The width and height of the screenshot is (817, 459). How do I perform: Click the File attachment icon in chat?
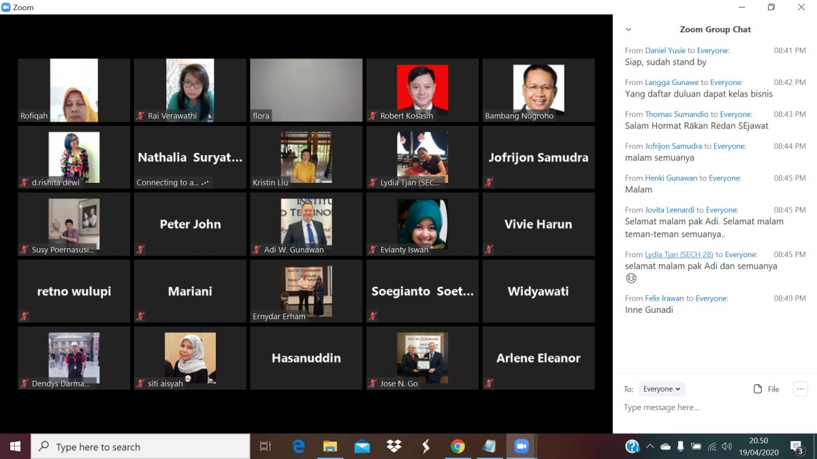coord(758,389)
